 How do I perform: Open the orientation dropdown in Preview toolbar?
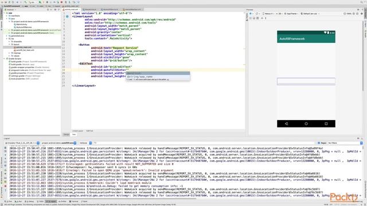[257, 14]
